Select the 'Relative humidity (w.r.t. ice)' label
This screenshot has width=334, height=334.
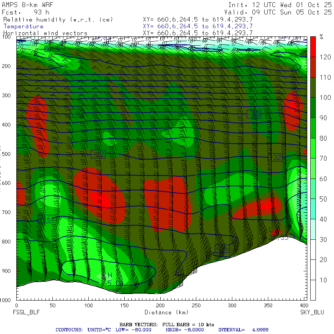point(58,20)
